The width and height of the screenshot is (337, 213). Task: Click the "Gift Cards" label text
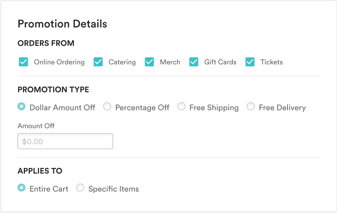pos(220,62)
